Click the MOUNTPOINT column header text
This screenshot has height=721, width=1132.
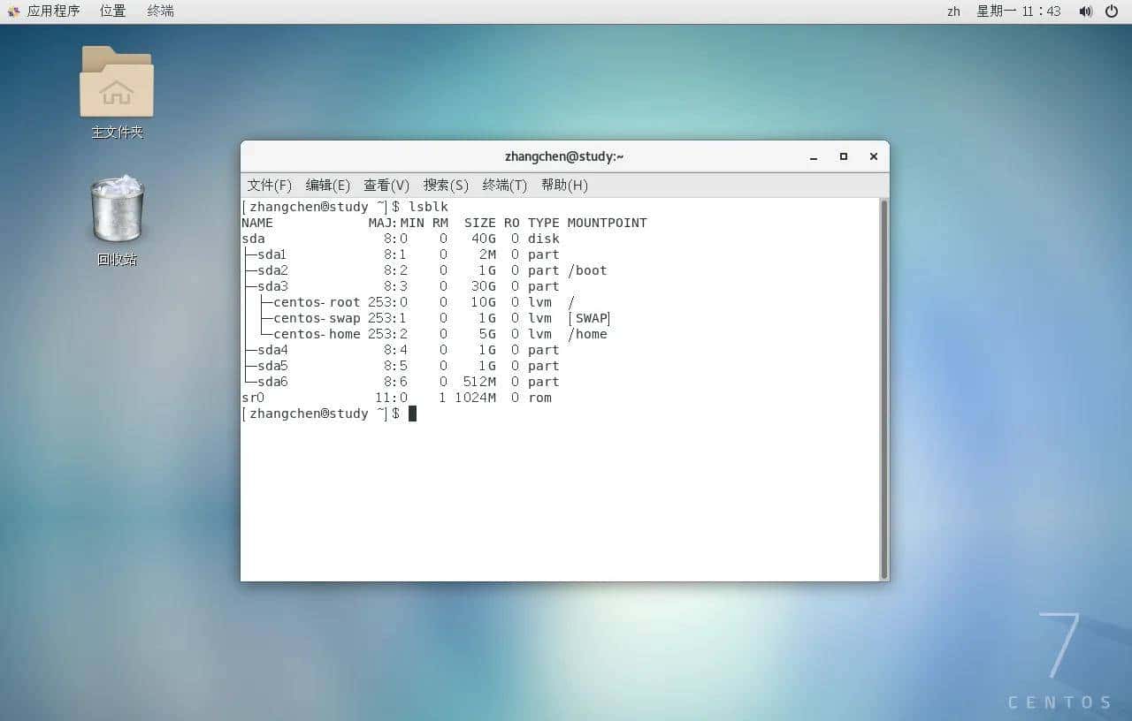[607, 223]
